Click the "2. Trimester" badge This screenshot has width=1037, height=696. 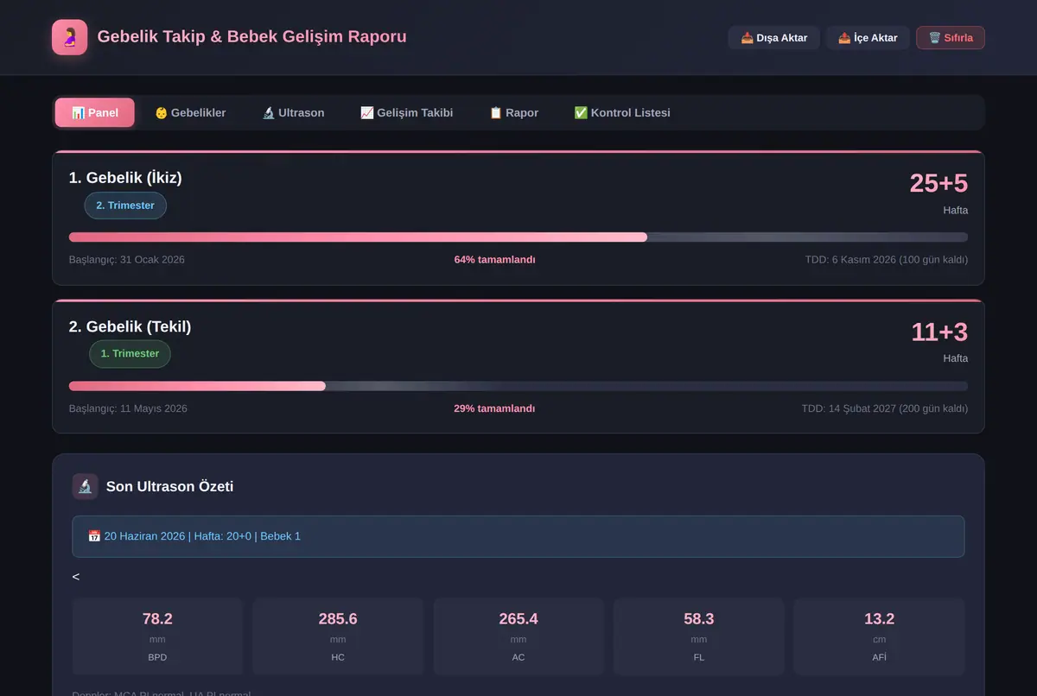pyautogui.click(x=125, y=206)
